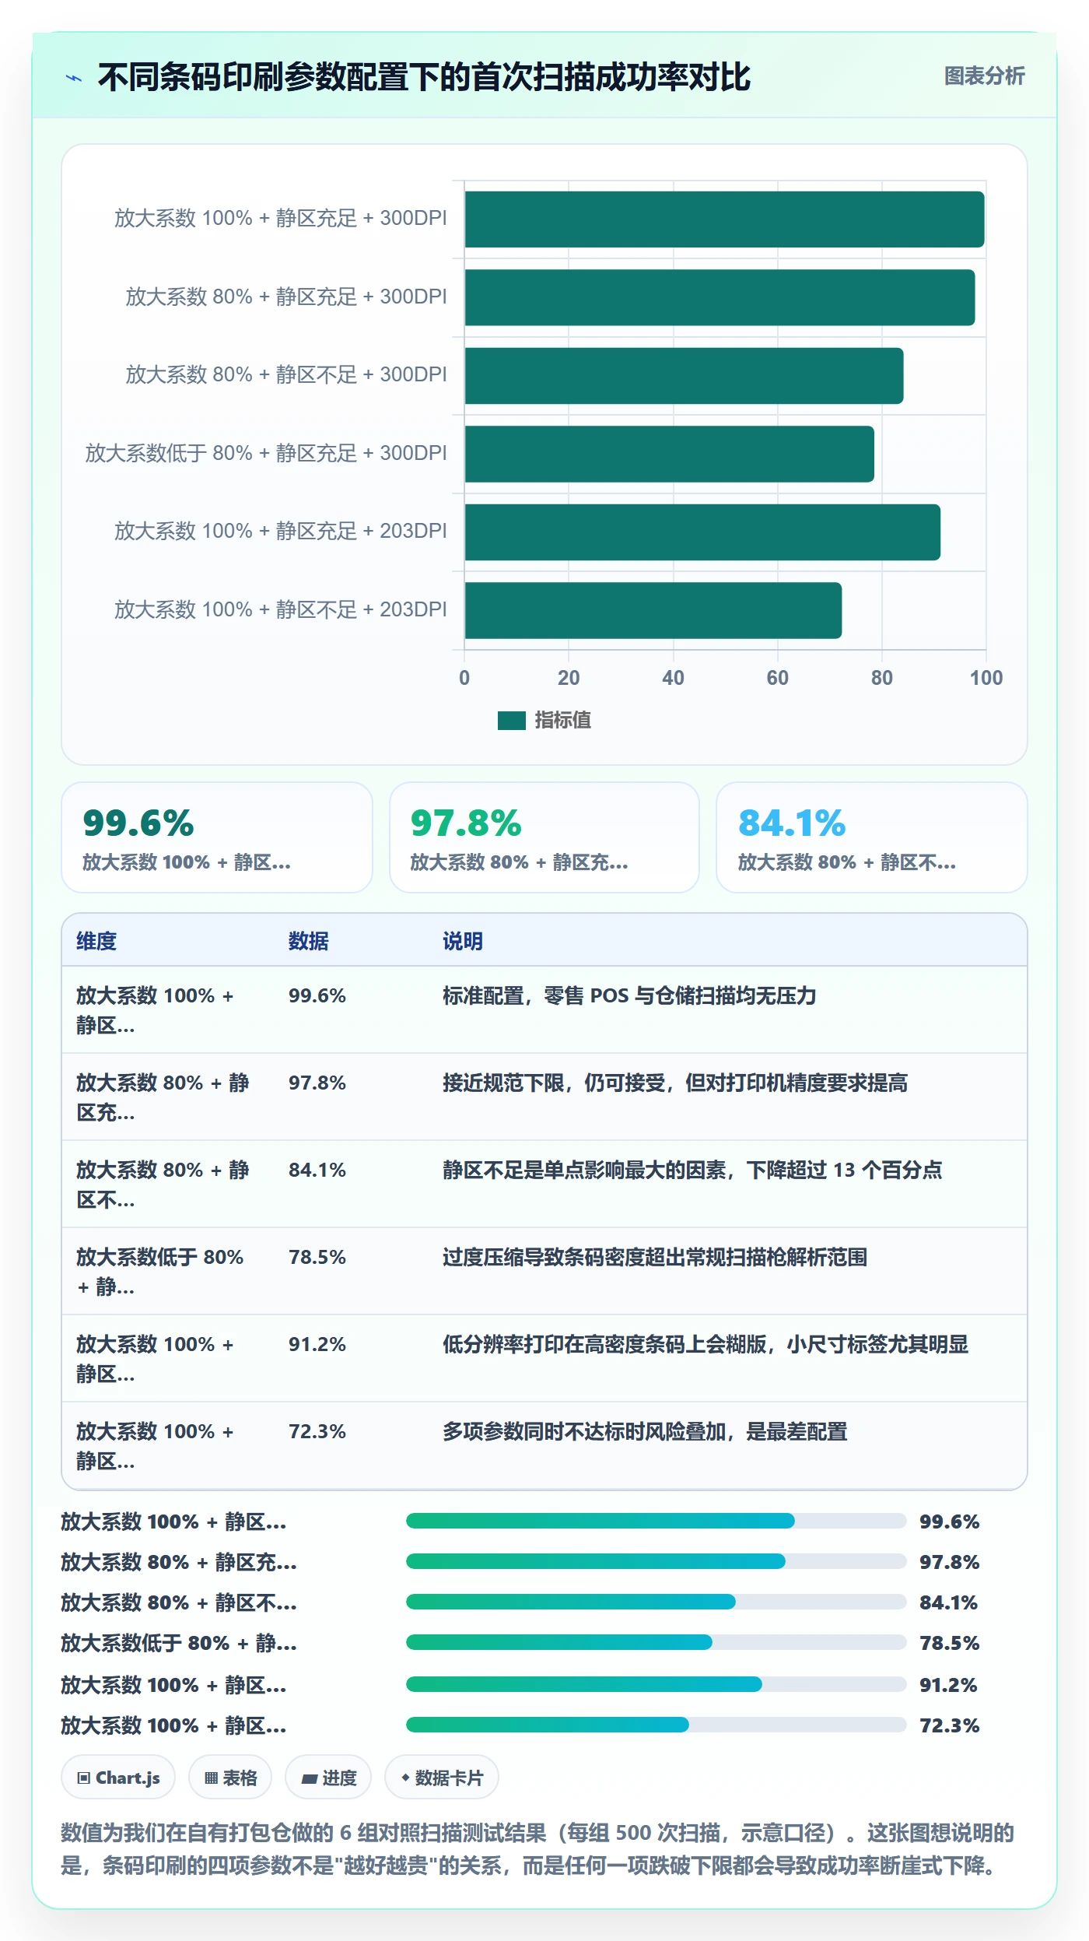Click the x-axis tick label 20
The width and height of the screenshot is (1089, 1941).
(569, 678)
